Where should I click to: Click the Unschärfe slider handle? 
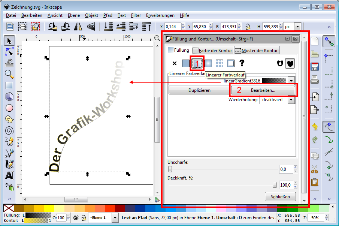[170, 169]
